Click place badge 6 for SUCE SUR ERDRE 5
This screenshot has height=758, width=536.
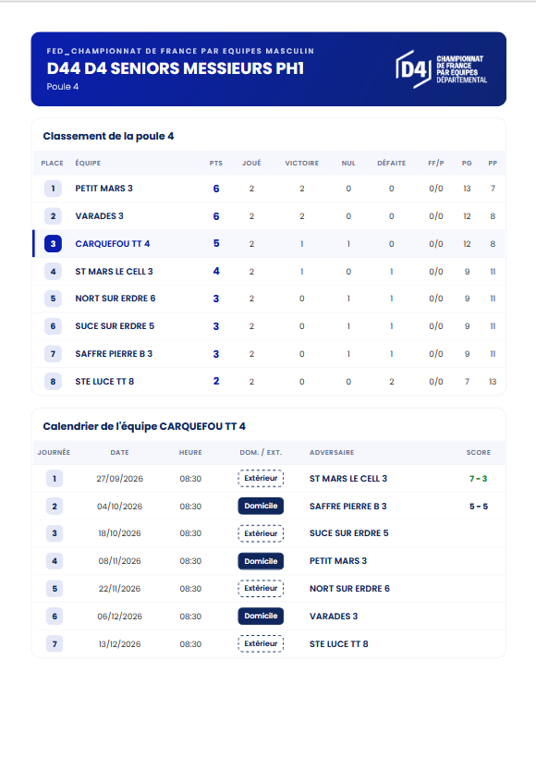[x=54, y=326]
